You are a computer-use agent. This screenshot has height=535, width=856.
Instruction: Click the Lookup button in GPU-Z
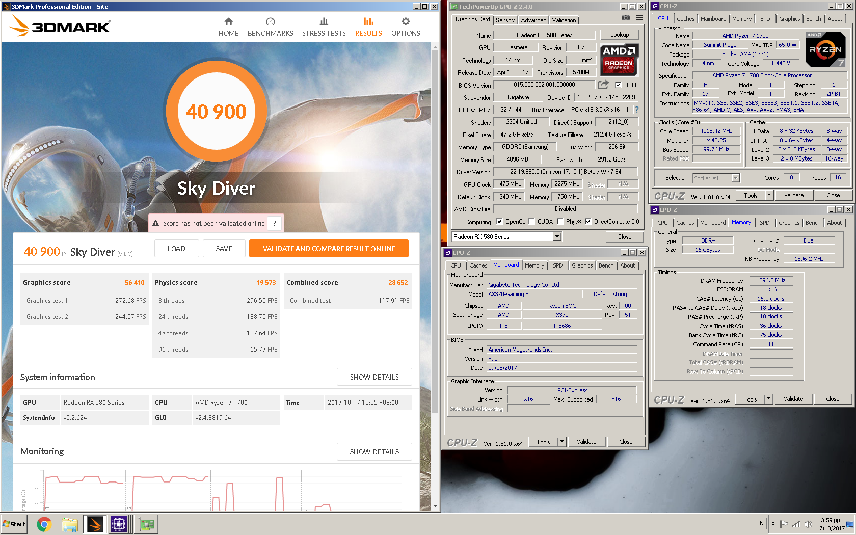(620, 35)
